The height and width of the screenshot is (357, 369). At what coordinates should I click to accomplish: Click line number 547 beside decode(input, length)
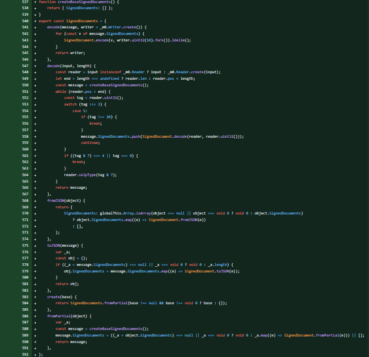(25, 66)
